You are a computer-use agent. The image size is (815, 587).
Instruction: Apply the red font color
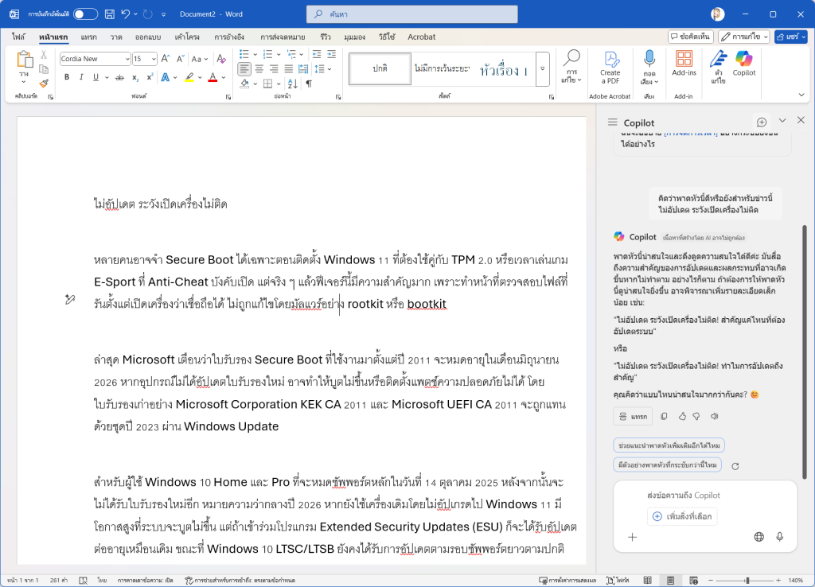coord(213,77)
